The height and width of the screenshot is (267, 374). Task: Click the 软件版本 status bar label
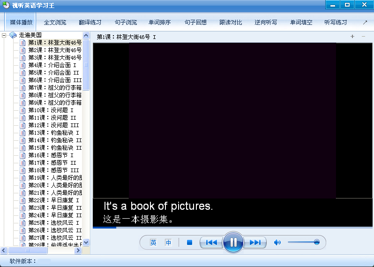tap(22, 261)
